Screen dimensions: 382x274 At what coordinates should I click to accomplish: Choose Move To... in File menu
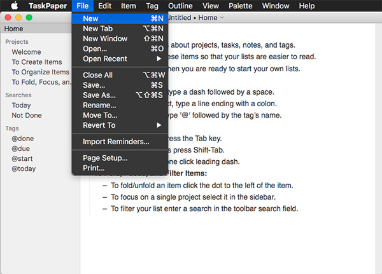120,115
